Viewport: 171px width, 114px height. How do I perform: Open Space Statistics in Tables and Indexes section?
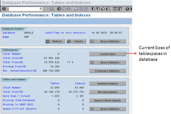tap(107, 109)
